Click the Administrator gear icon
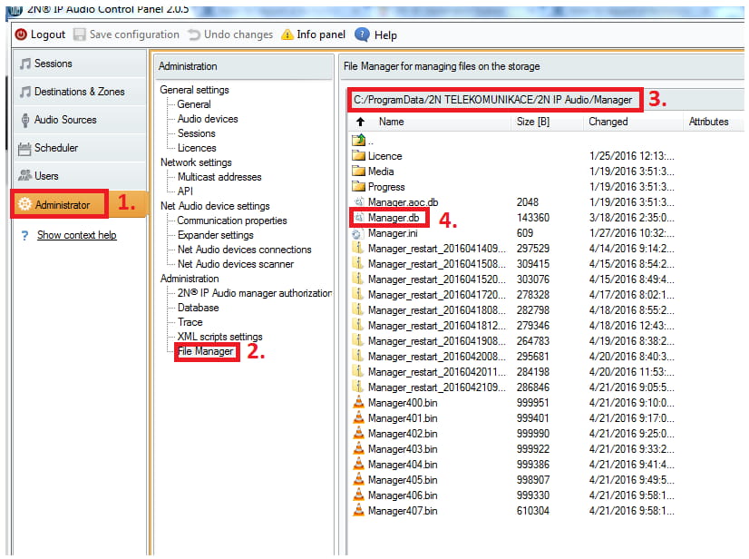The width and height of the screenshot is (749, 559). coord(24,204)
